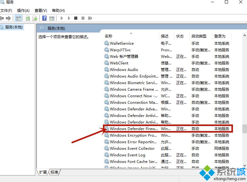This screenshot has width=247, height=182.
Task: Toggle the show/hide console tree button
Action: coord(18,18)
